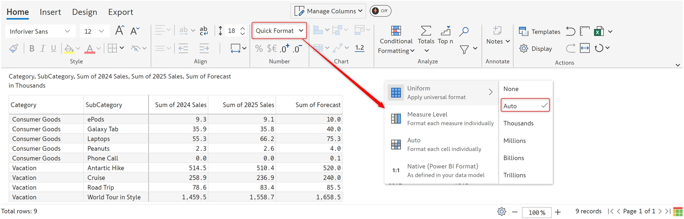Image resolution: width=684 pixels, height=219 pixels.
Task: Open the Display settings button
Action: coord(536,49)
